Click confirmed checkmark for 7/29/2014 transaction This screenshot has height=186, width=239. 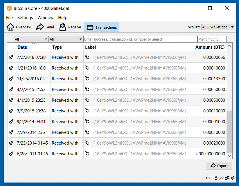[11, 132]
